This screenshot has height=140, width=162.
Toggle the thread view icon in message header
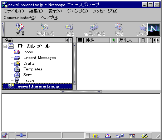click(80, 40)
